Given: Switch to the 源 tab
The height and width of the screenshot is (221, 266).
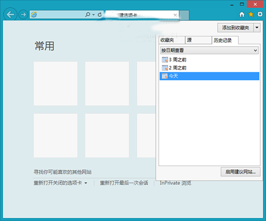Looking at the screenshot, I should tap(198, 40).
